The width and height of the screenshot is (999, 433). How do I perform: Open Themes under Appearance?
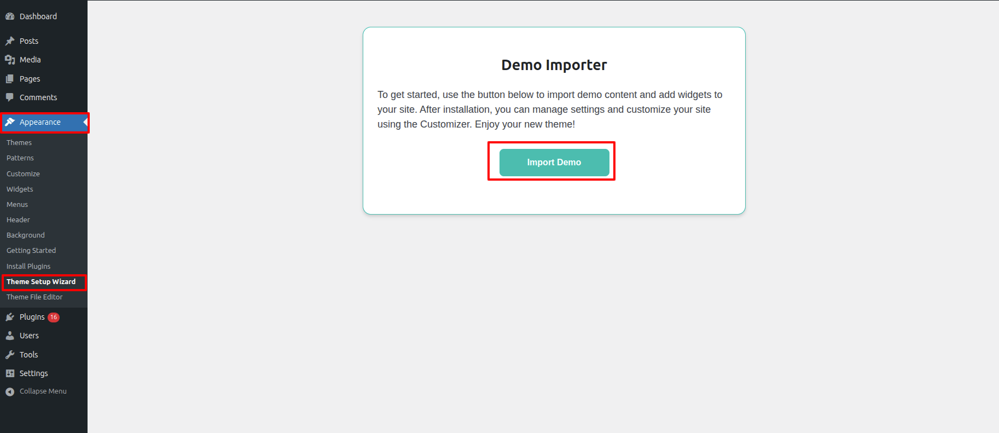19,142
